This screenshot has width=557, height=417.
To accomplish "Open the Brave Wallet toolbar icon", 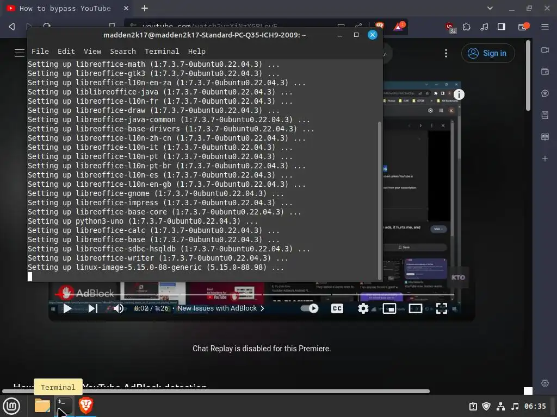I will (x=524, y=27).
